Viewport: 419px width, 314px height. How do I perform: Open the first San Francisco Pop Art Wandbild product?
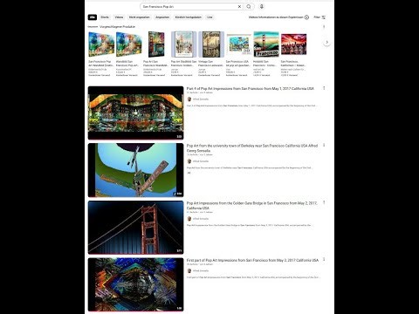click(x=101, y=54)
